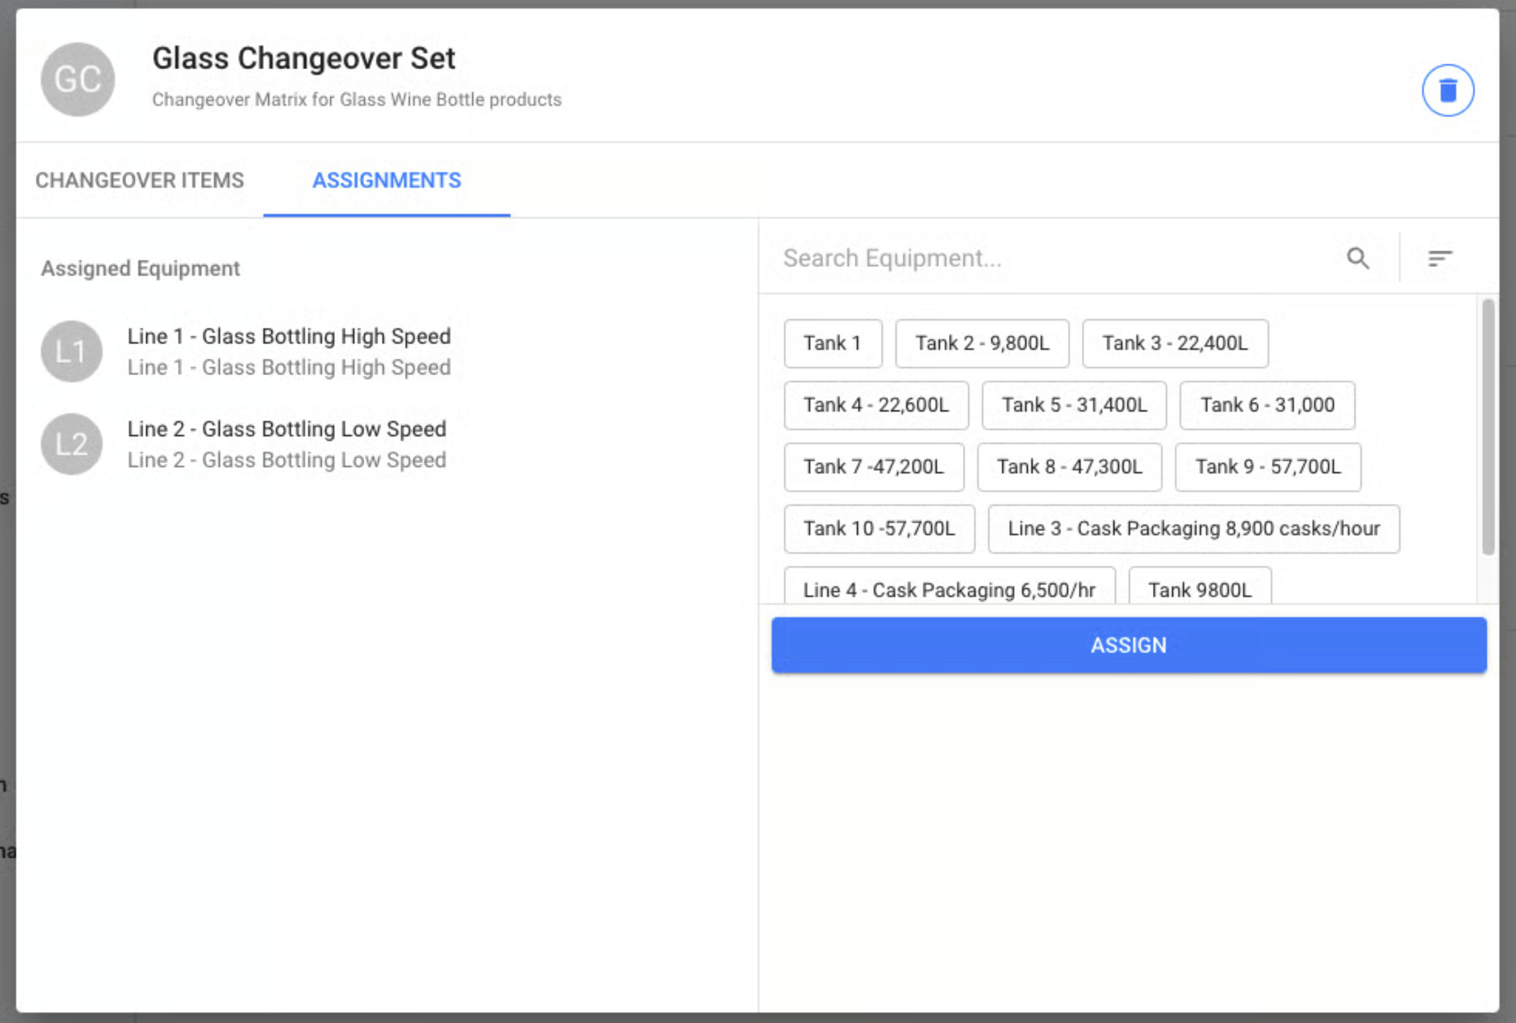Pick the Tank 5 - 31,400L chip
Screen dimensions: 1516x1023
coord(1074,405)
